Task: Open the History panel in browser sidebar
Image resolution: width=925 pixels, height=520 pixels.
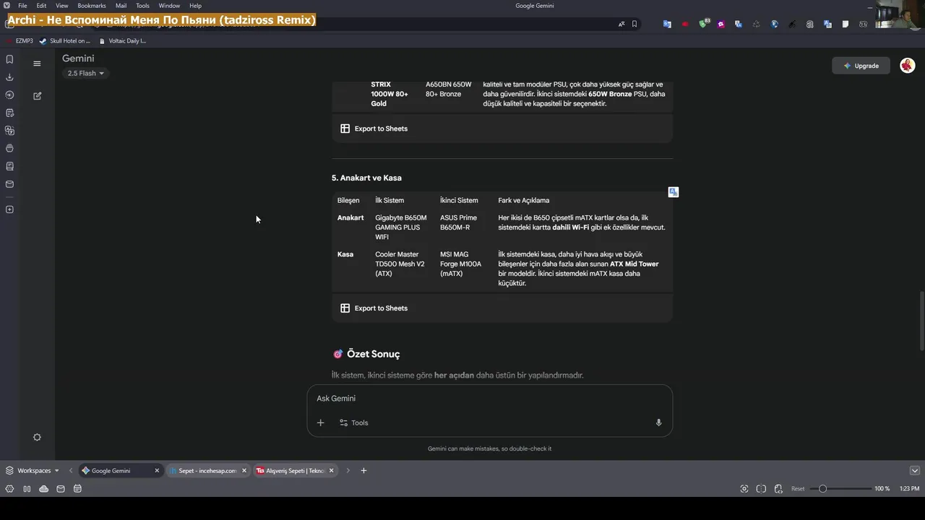Action: (9, 95)
